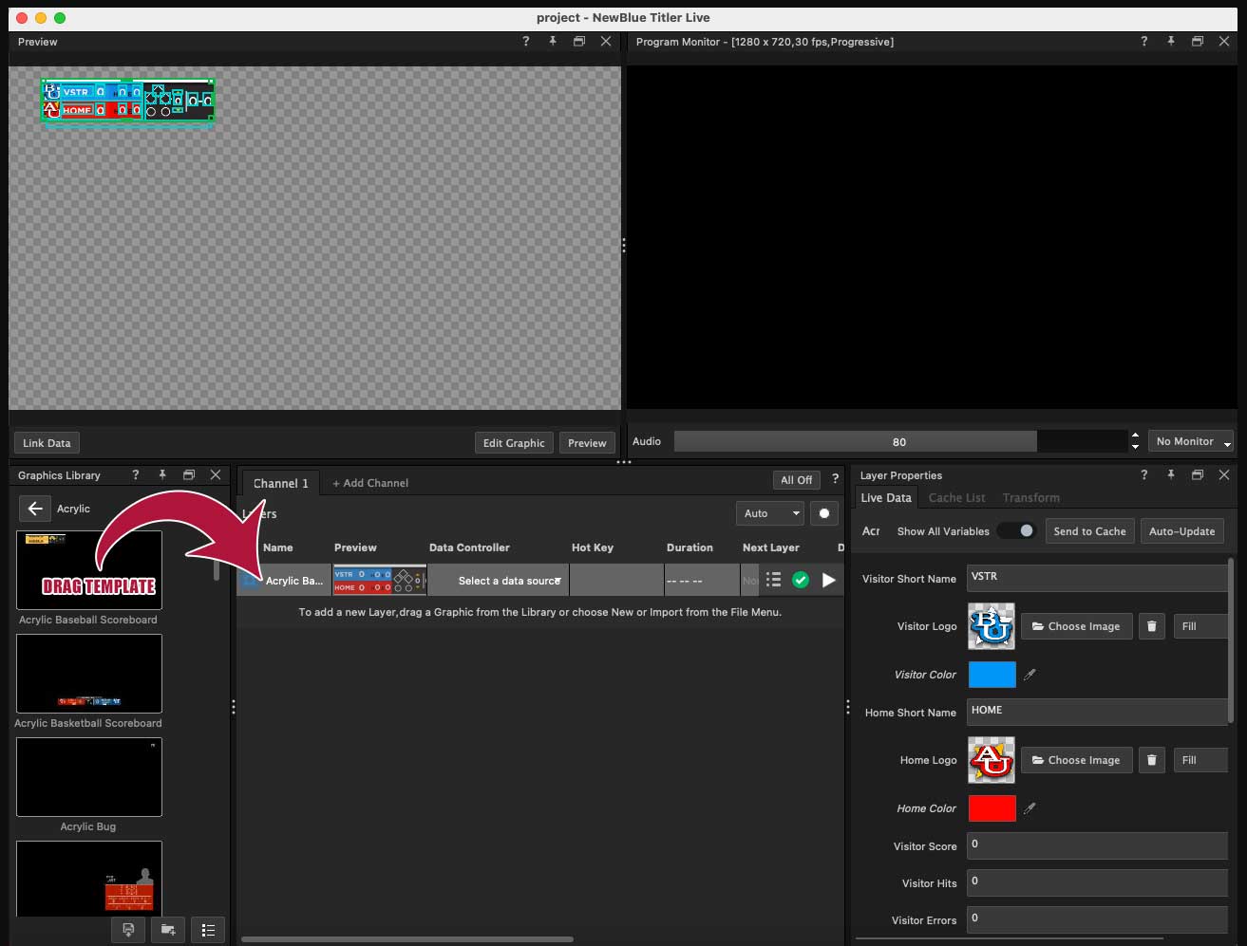Click the Visitor Short Name field

[1097, 578]
